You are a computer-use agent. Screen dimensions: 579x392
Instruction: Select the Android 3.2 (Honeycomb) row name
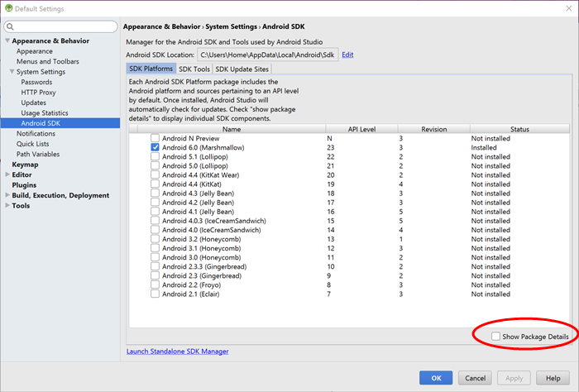[x=201, y=239]
